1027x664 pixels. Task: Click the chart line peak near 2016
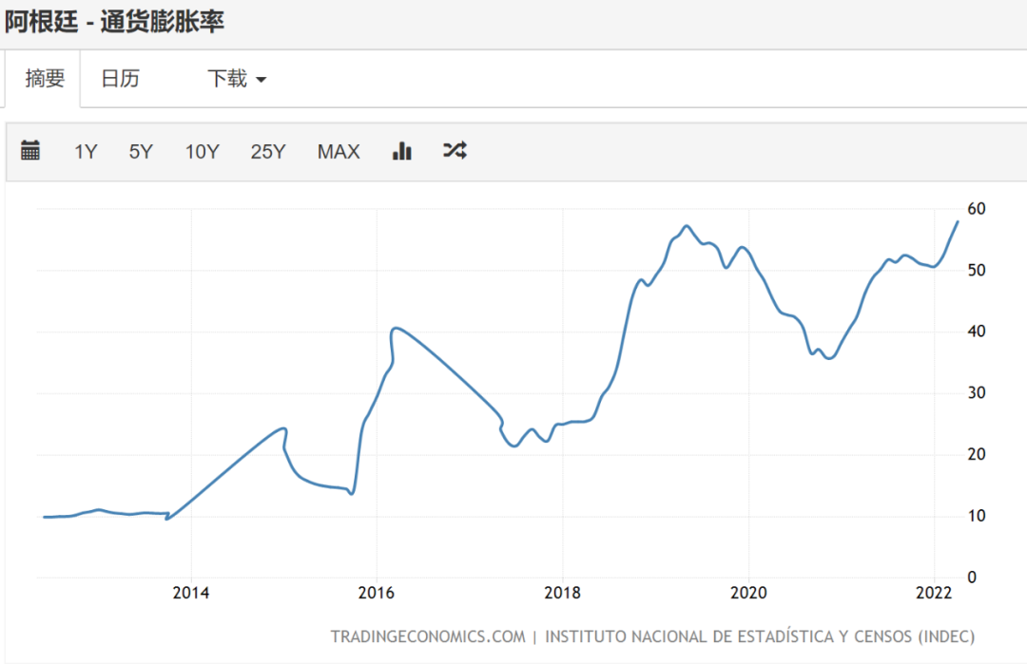[397, 329]
